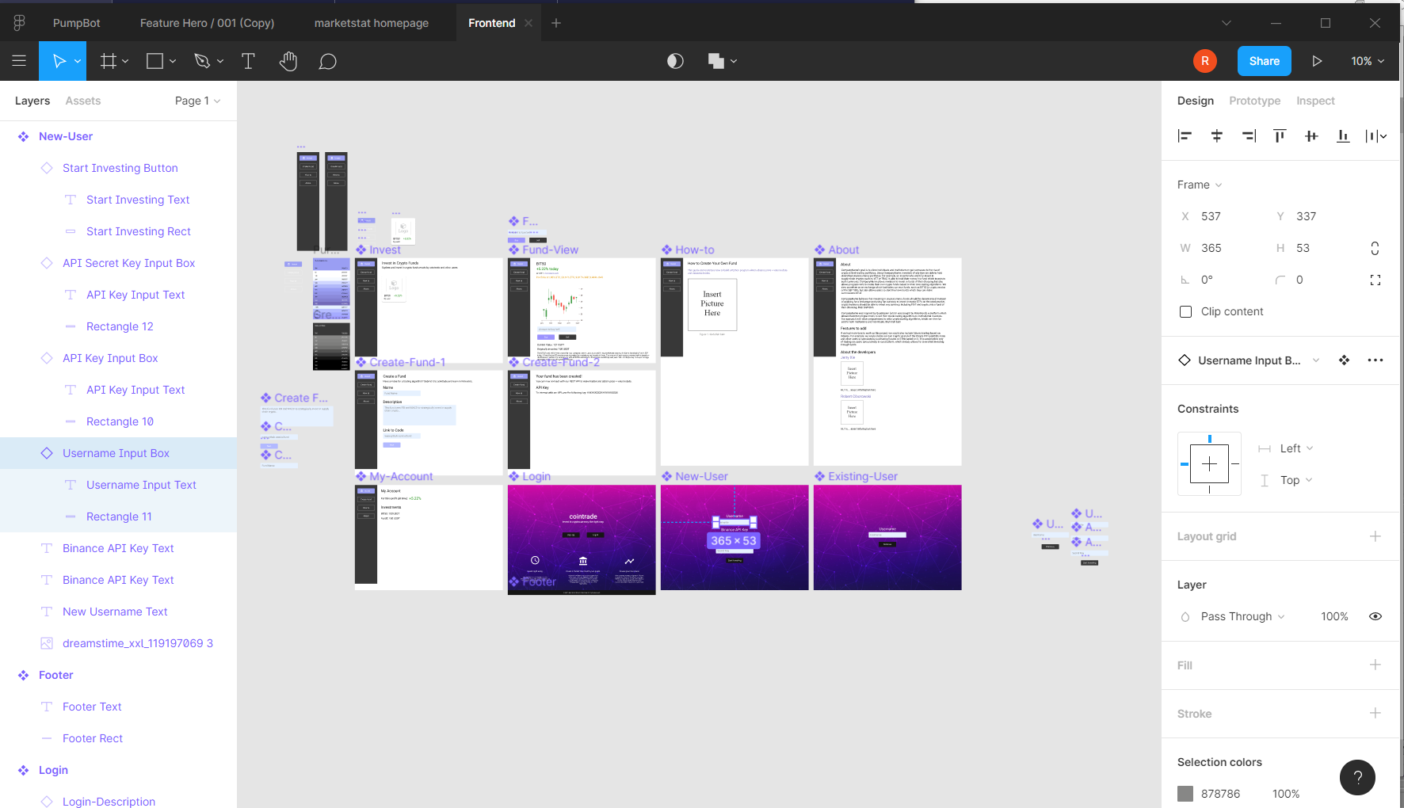Align selection to right edge
Screen dimensions: 1404x808
click(1249, 136)
